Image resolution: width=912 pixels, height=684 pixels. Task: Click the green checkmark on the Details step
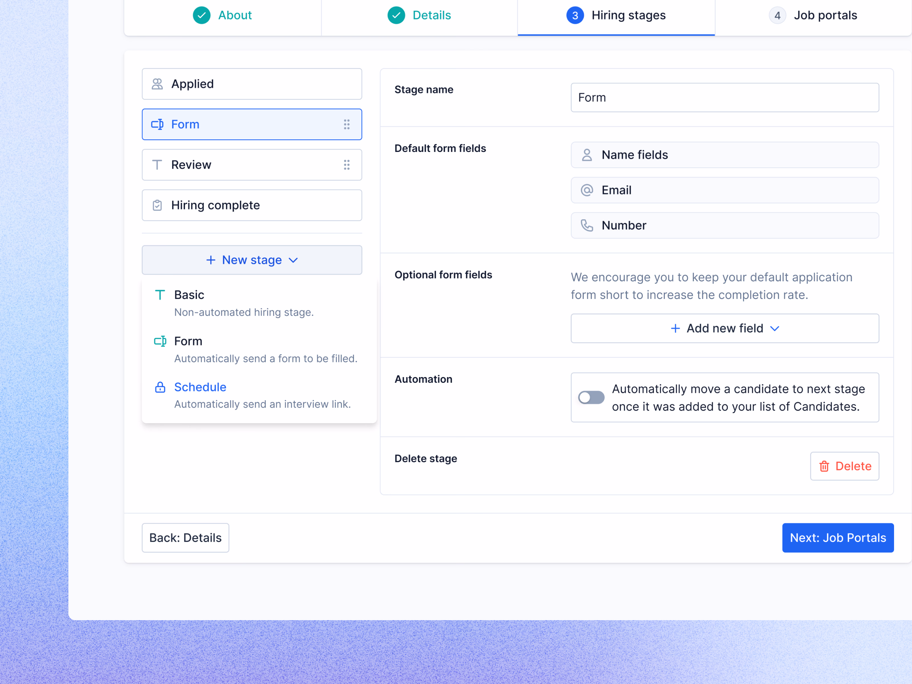[396, 15]
